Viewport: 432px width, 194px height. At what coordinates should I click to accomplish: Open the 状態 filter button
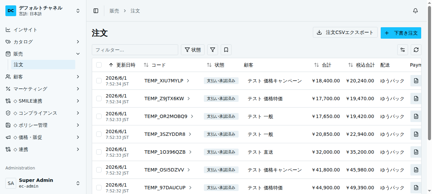(x=193, y=50)
